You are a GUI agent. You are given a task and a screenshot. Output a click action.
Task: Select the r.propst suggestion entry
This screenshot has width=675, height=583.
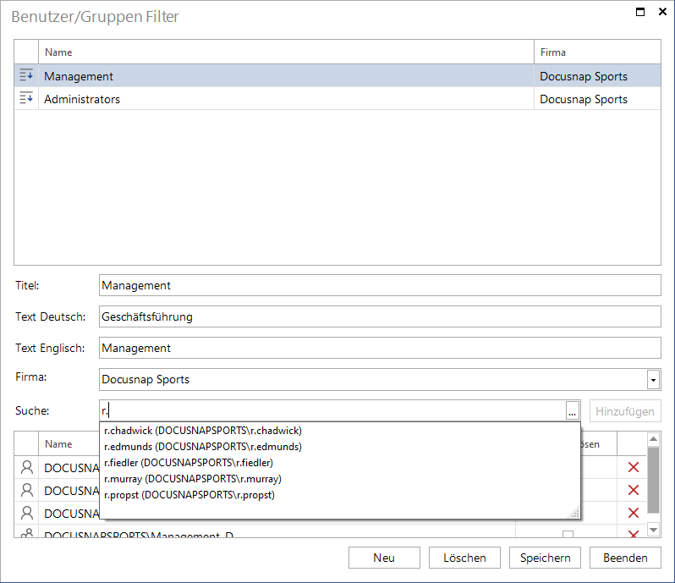(x=189, y=495)
